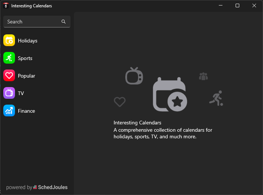Click the small gray people group icon
Image resolution: width=263 pixels, height=195 pixels.
point(203,76)
